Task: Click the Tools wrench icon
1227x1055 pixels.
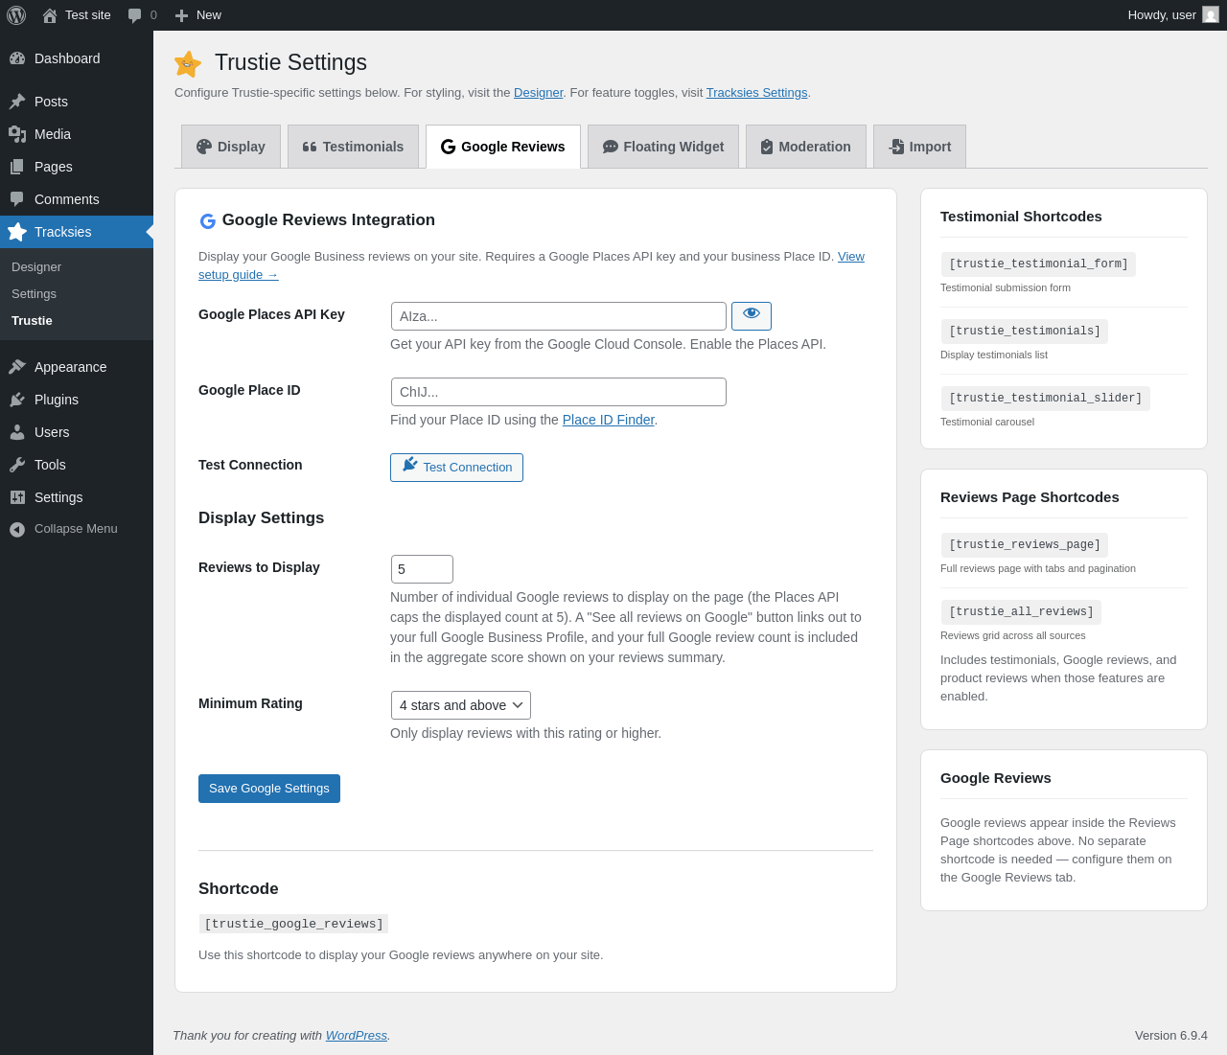Action: click(17, 465)
